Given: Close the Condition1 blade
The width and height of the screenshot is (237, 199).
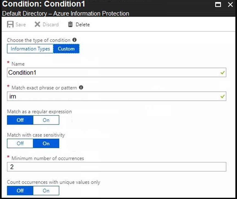Looking at the screenshot, I should tap(230, 5).
